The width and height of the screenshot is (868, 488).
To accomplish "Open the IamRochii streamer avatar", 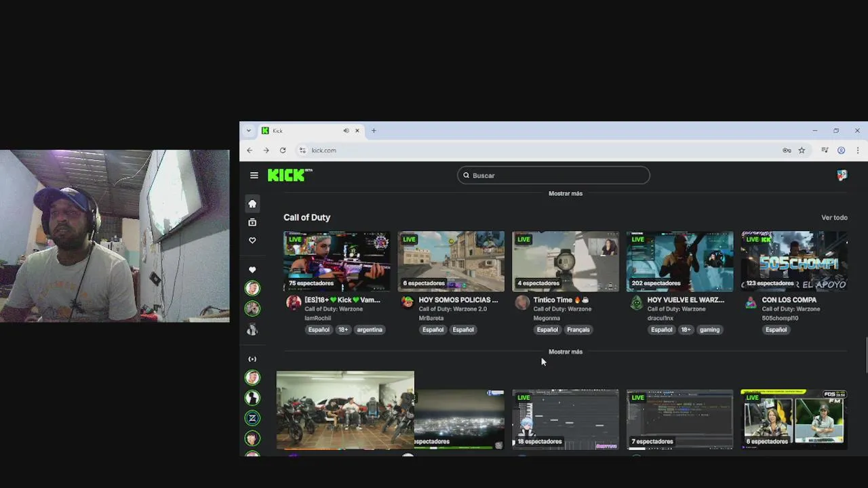I will [x=293, y=302].
